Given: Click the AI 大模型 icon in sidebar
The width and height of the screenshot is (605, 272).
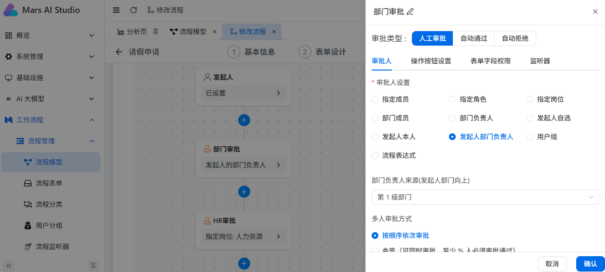Looking at the screenshot, I should click(x=9, y=99).
